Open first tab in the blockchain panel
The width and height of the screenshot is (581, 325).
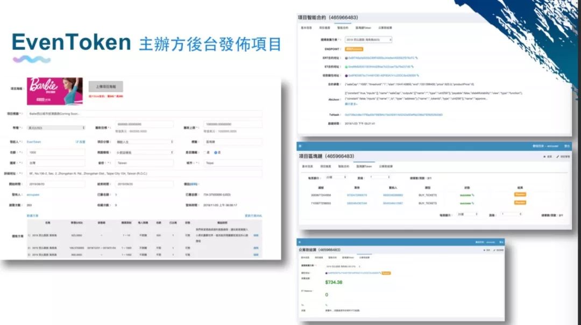[x=308, y=166]
